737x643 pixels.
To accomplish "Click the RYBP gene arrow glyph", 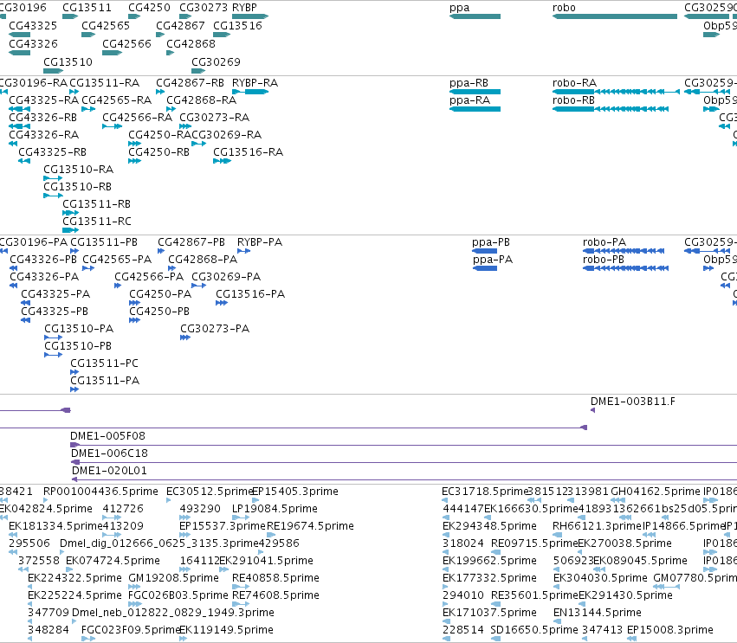I will pos(250,16).
